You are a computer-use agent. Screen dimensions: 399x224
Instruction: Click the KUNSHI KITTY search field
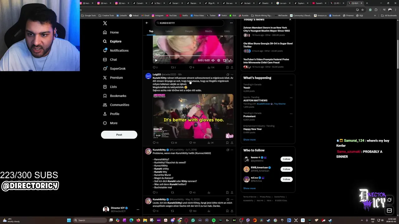(189, 23)
